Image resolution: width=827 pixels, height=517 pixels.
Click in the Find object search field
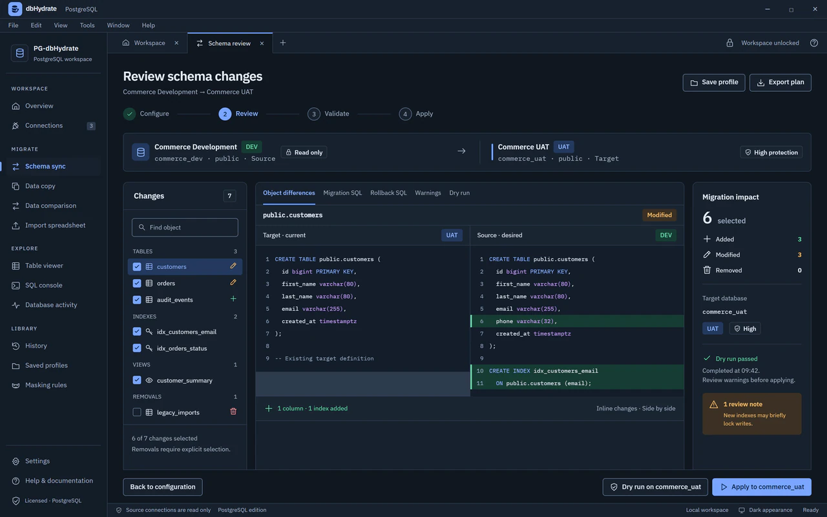pyautogui.click(x=185, y=227)
